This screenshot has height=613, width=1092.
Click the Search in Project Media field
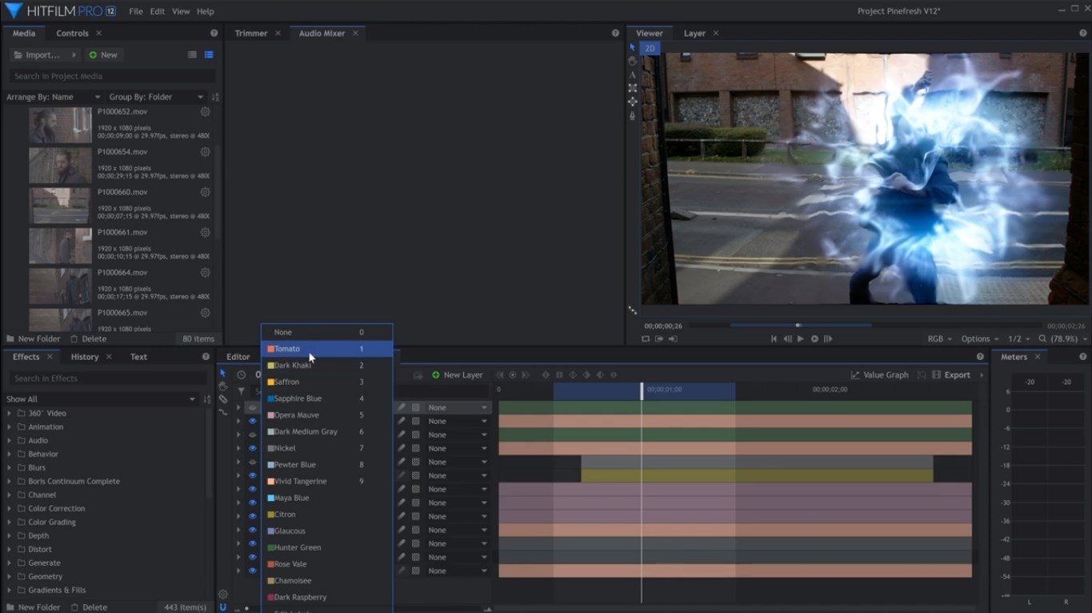(112, 76)
